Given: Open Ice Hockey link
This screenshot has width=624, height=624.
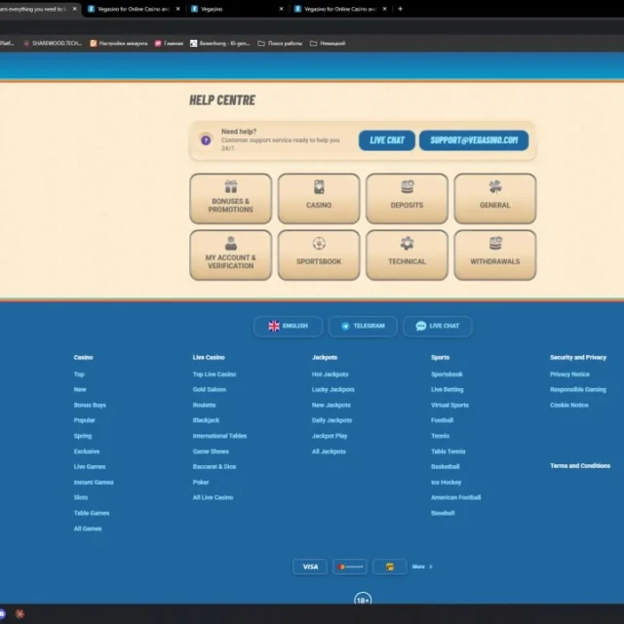Looking at the screenshot, I should coord(447,483).
